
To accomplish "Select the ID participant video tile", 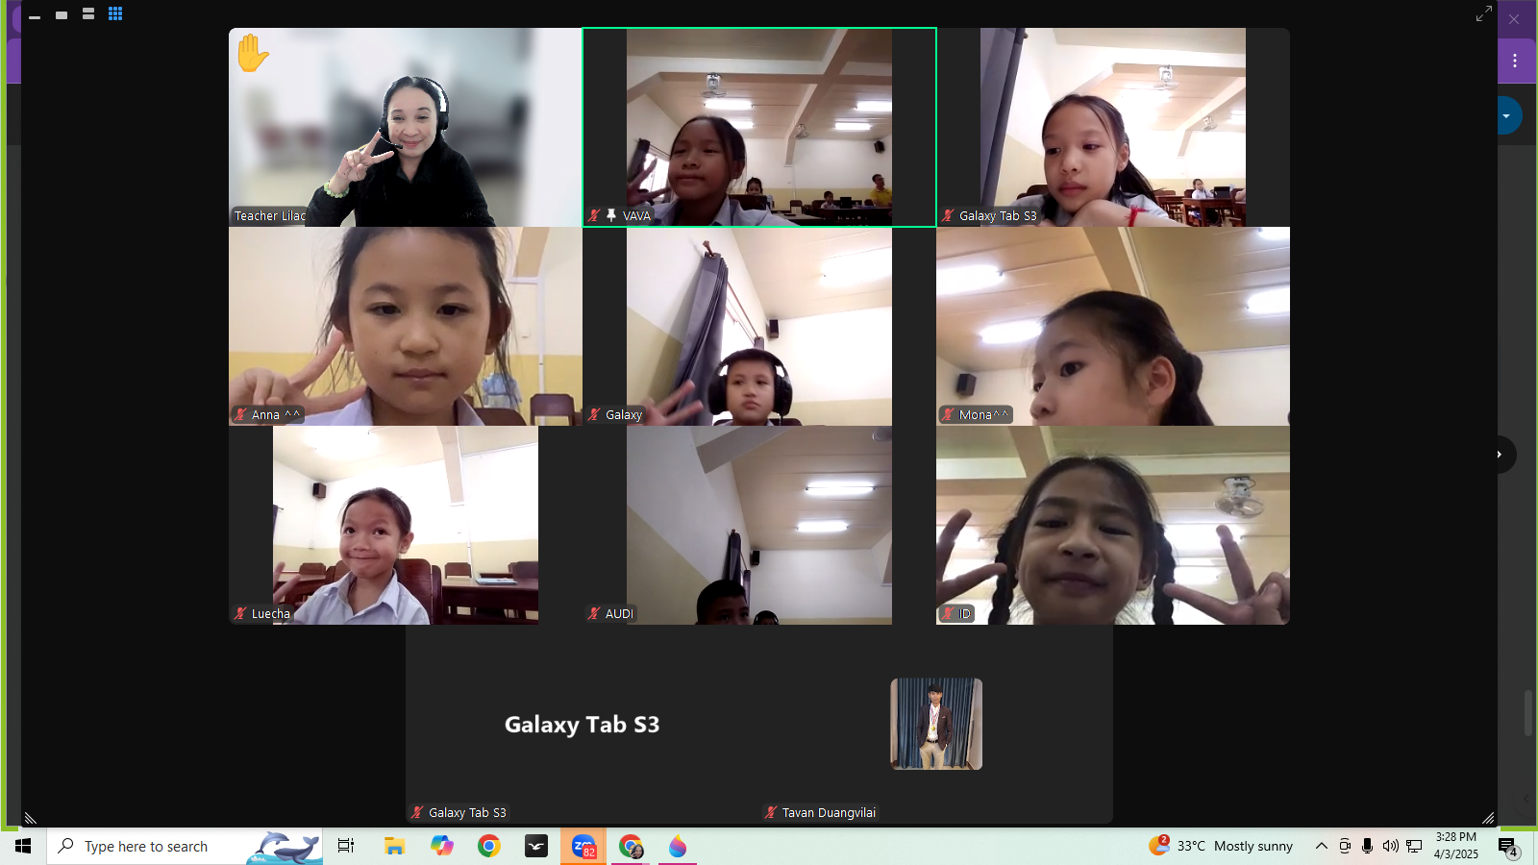I will click(x=1113, y=525).
